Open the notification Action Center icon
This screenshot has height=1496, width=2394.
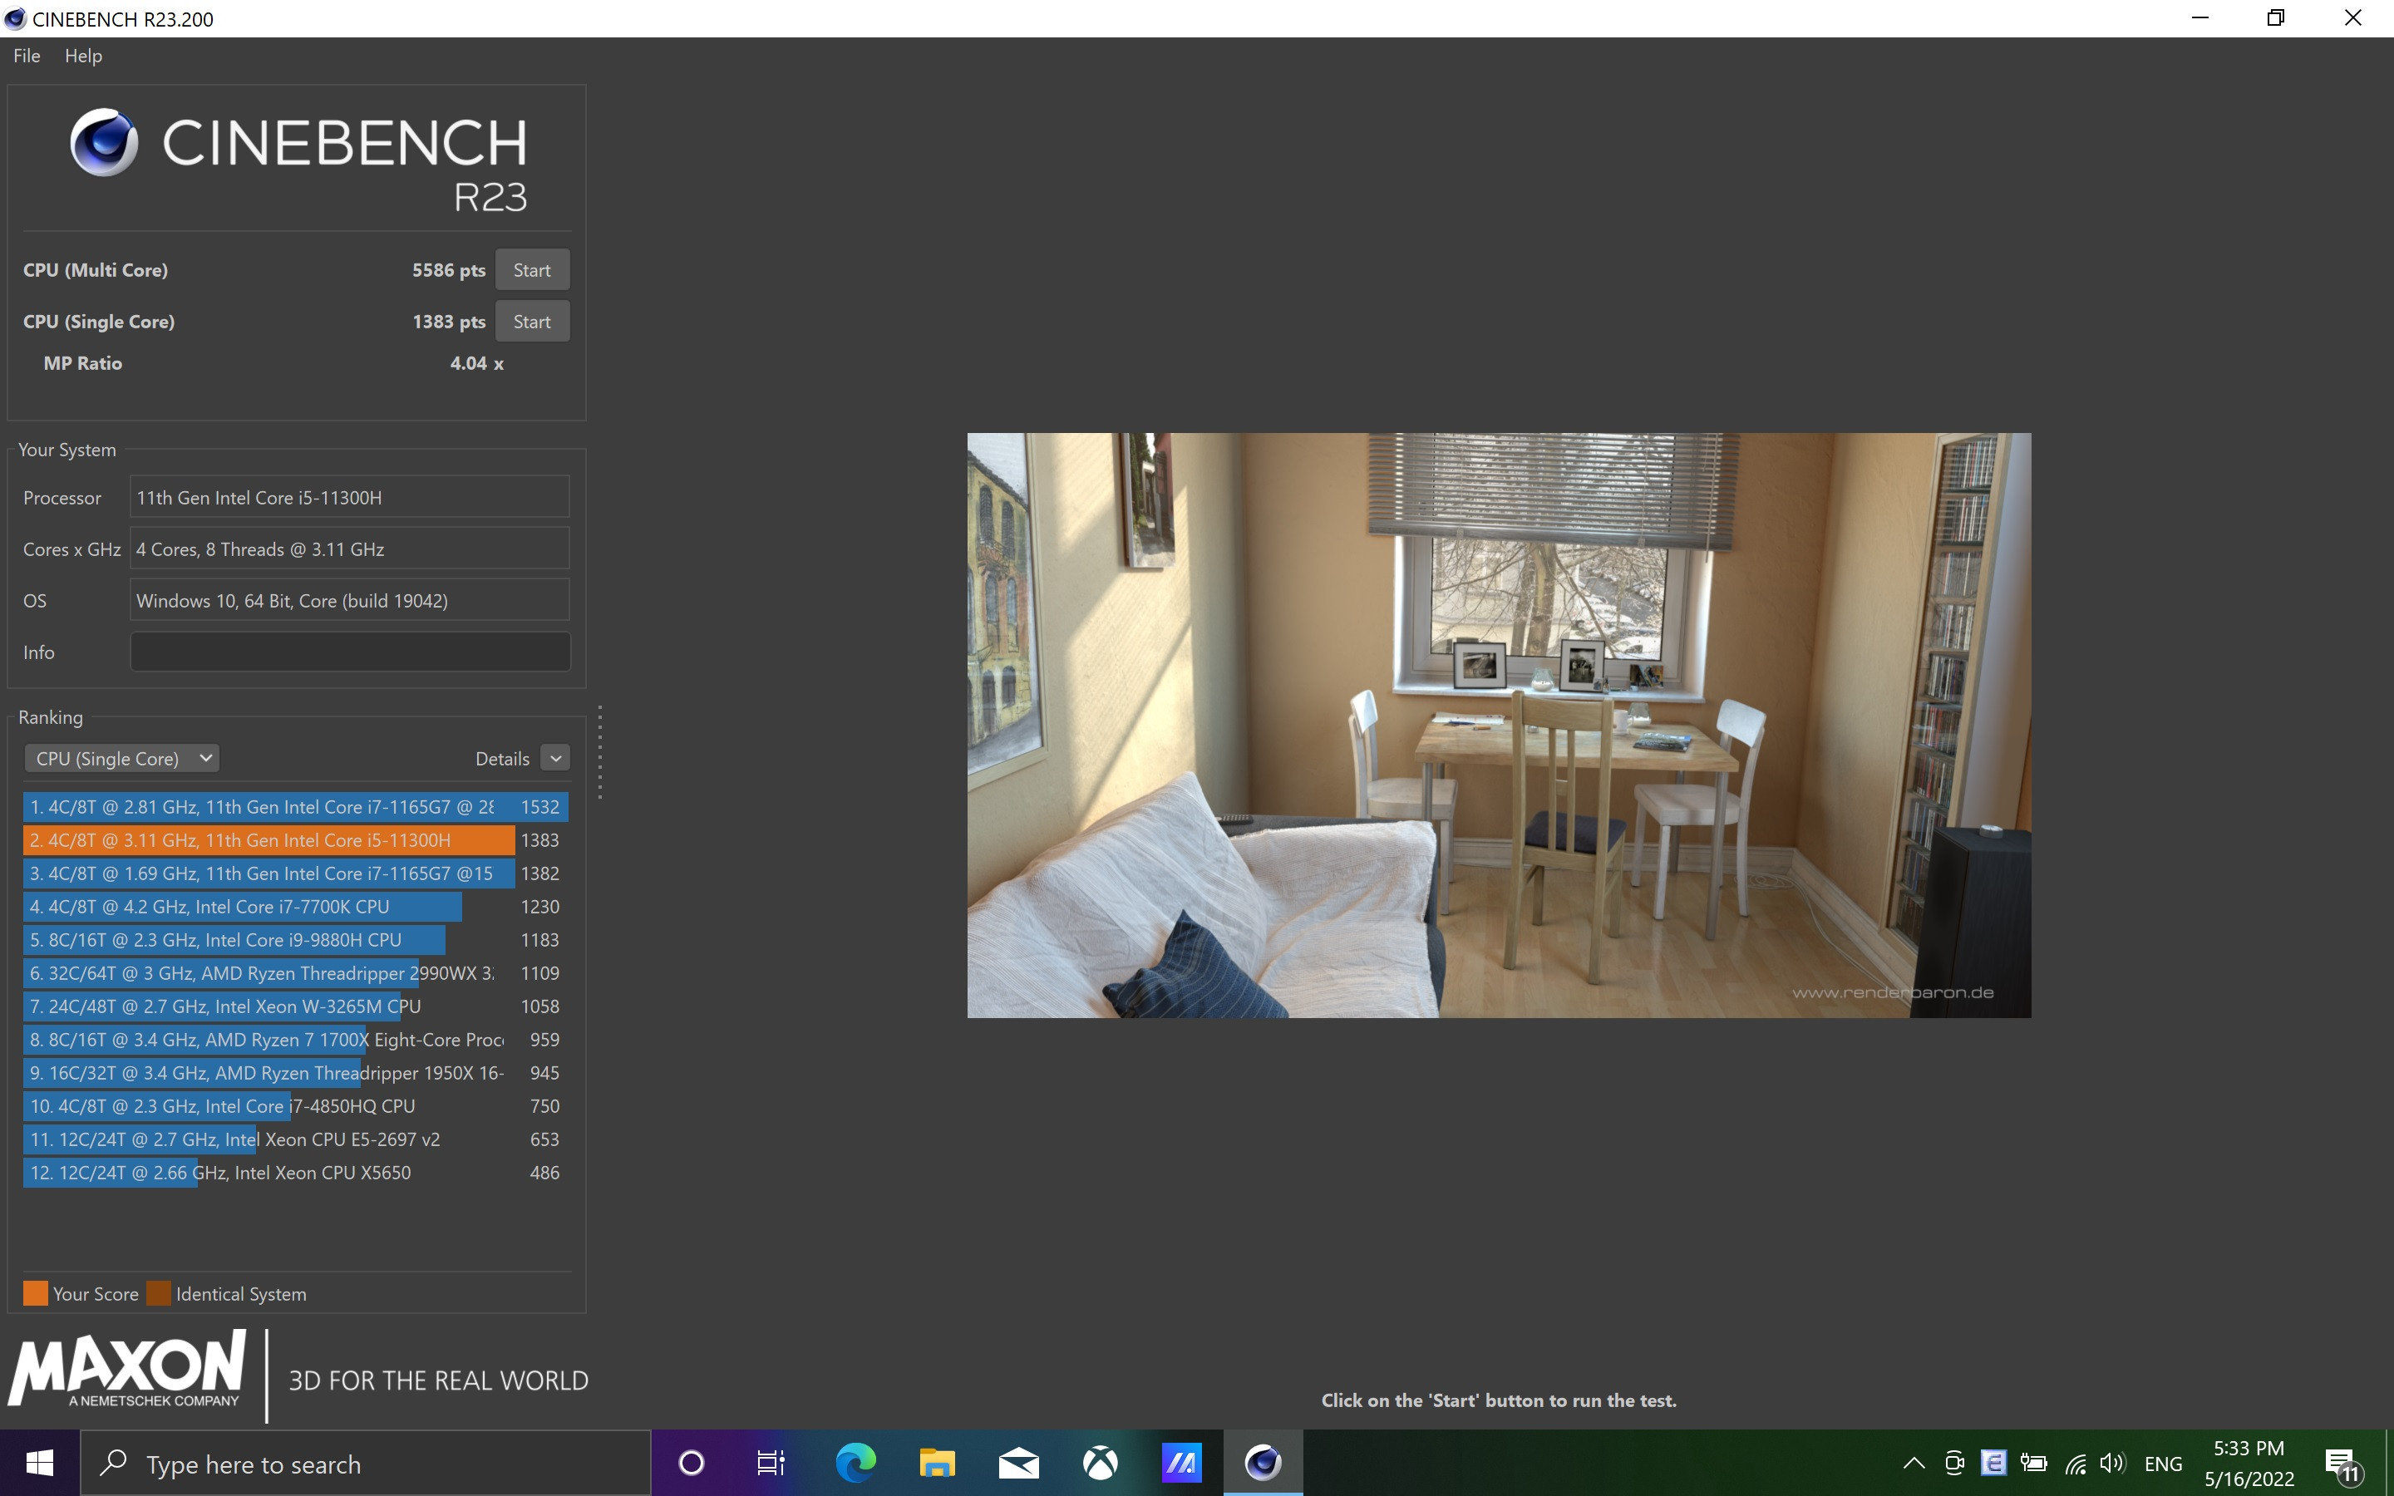pos(2342,1464)
